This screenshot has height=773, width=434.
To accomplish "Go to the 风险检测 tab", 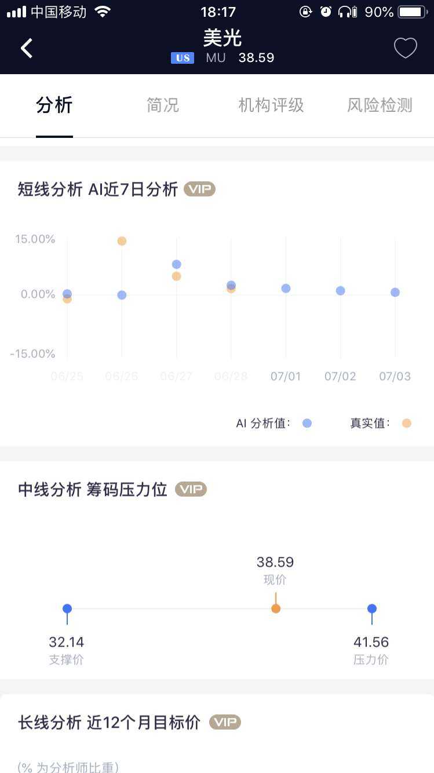I will 380,105.
